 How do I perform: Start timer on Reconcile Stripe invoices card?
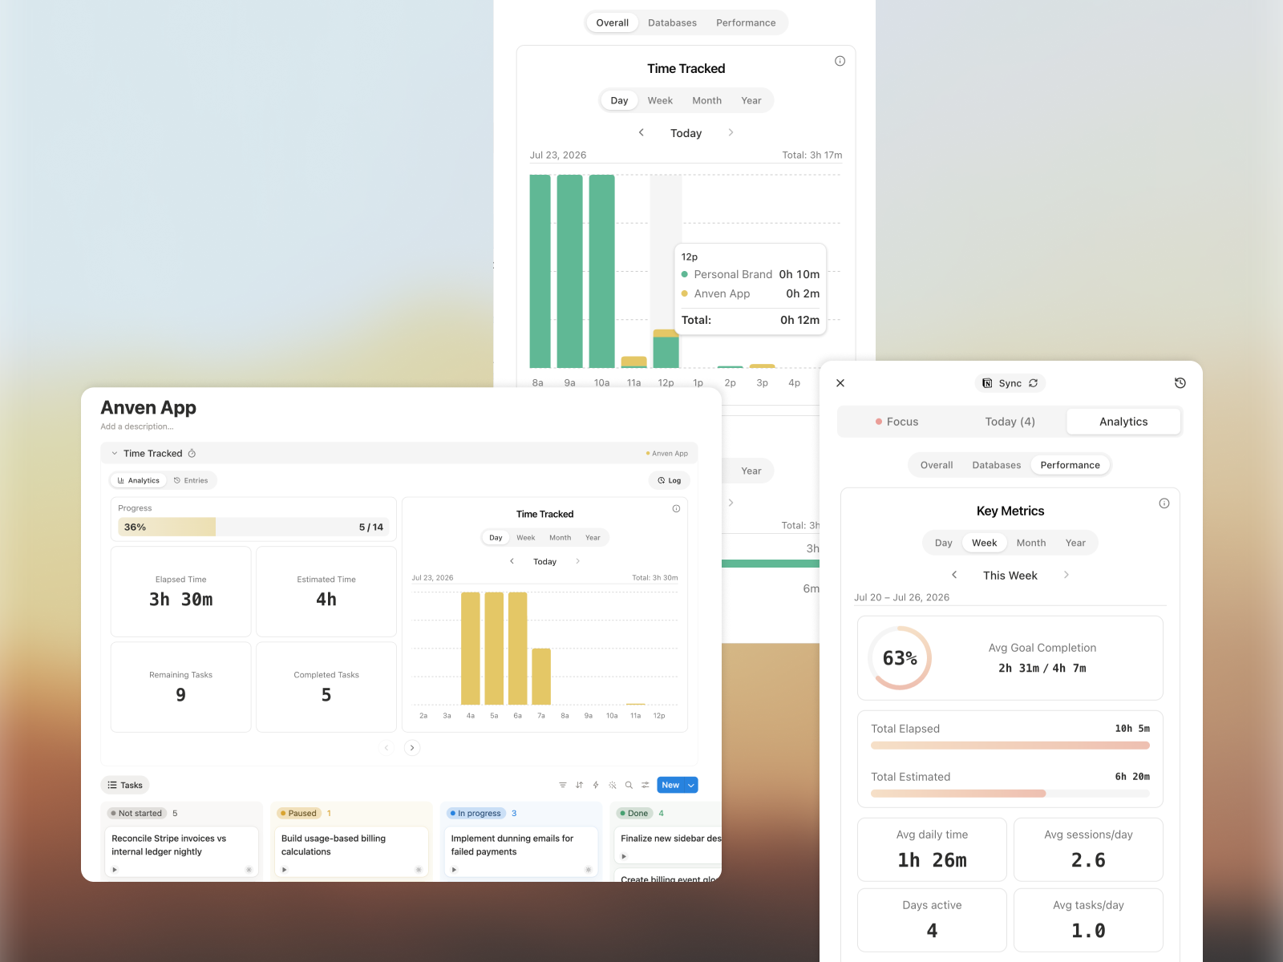(x=115, y=870)
